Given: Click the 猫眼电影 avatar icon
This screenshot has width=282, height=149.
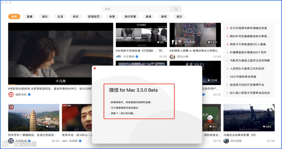Looking at the screenshot, I should [11, 94].
